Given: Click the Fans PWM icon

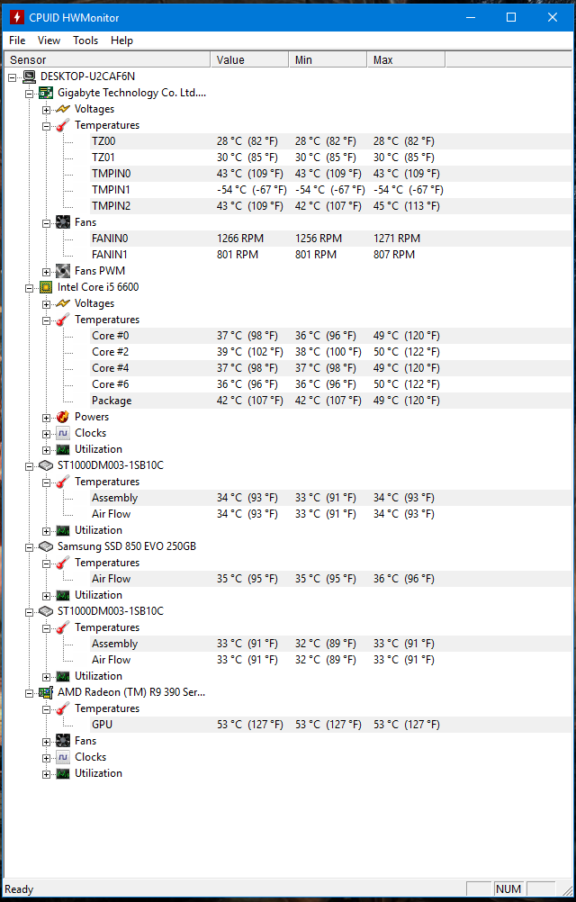Looking at the screenshot, I should tap(63, 270).
